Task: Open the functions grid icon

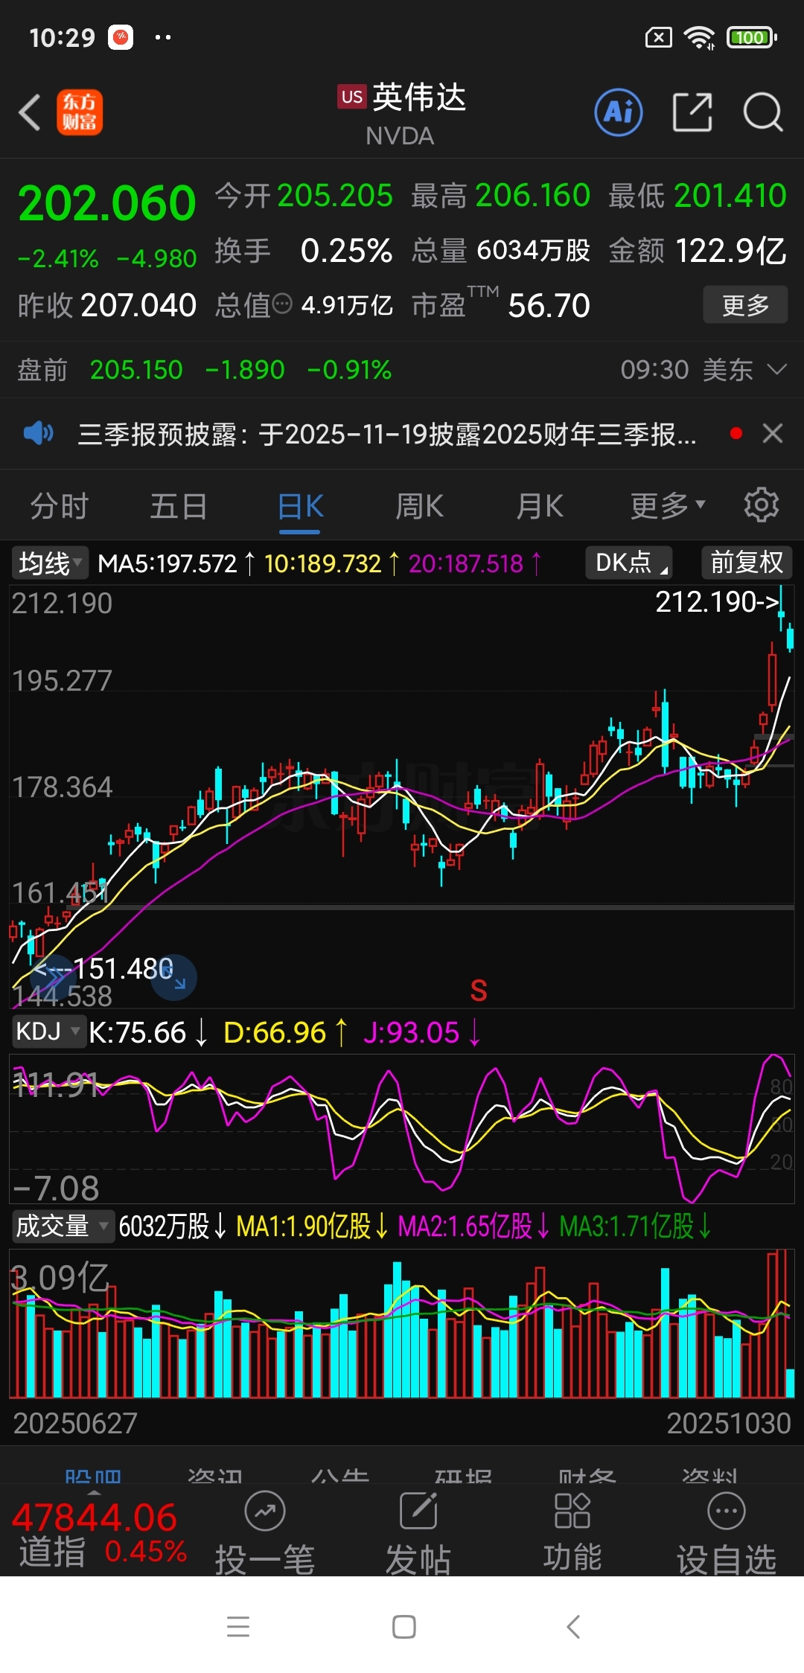Action: click(572, 1511)
